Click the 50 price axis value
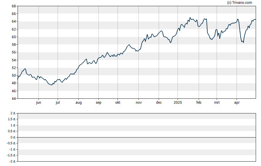The height and width of the screenshot is (166, 261). click(x=14, y=75)
